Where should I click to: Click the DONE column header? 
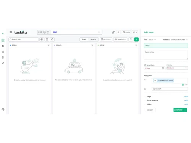[x=102, y=45]
